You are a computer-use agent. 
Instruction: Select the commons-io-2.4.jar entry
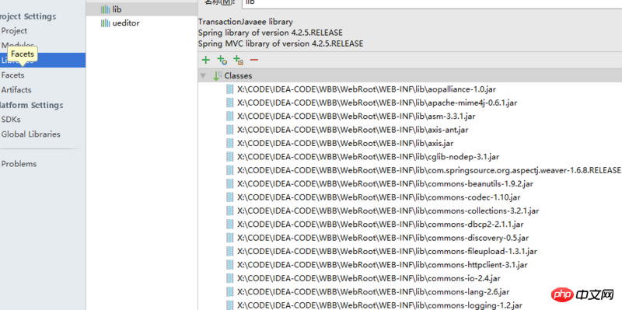369,278
